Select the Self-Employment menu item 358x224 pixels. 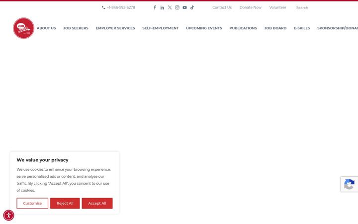(161, 28)
